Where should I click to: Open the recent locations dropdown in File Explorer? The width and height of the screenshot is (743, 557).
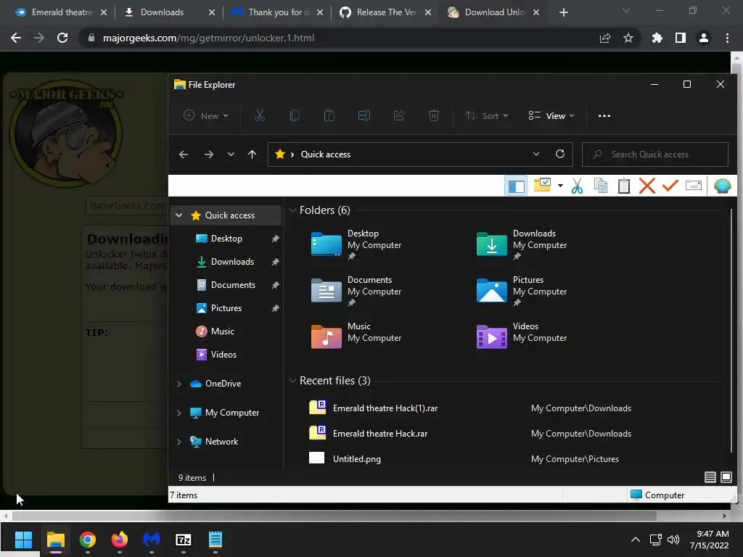coord(231,154)
